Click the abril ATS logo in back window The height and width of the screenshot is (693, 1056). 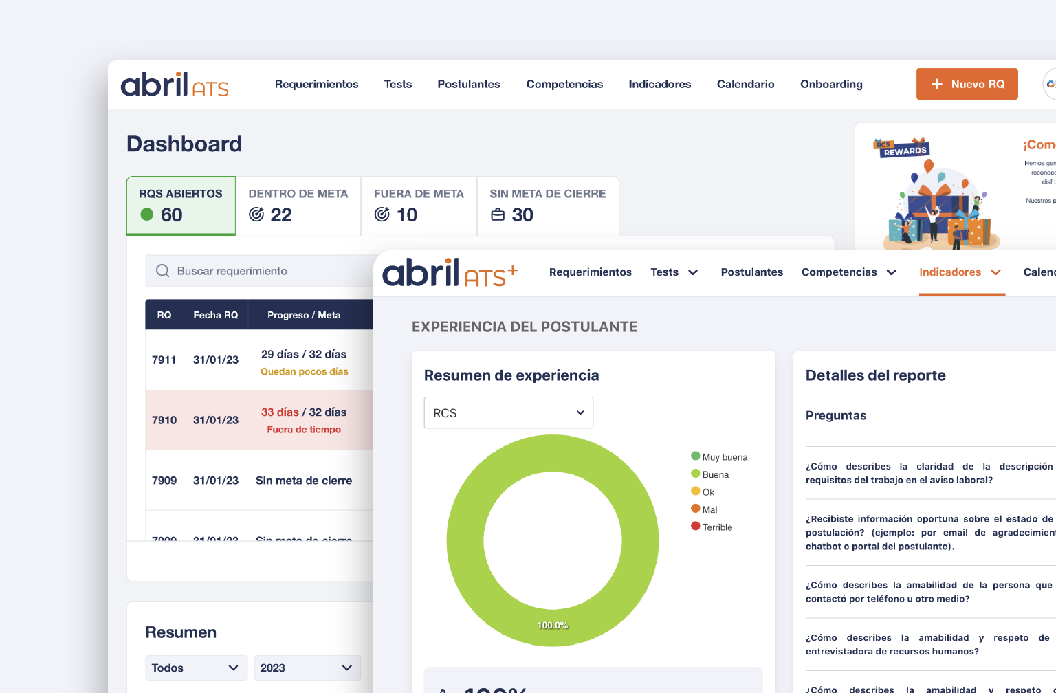pos(175,85)
